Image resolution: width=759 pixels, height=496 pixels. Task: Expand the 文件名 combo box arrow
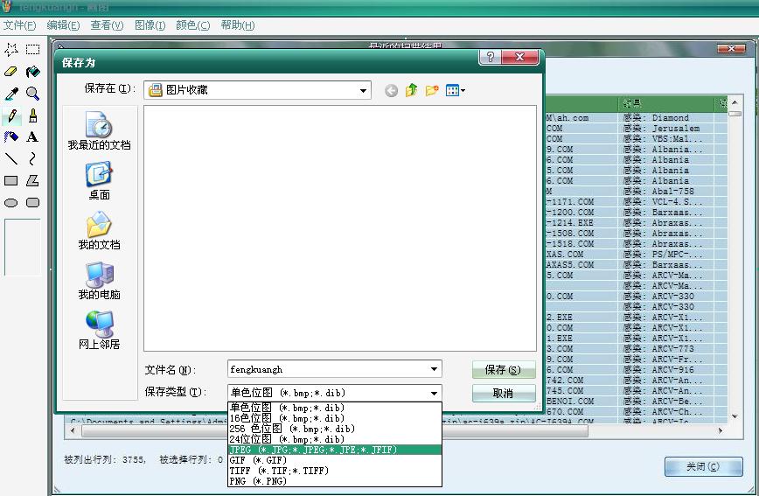435,370
